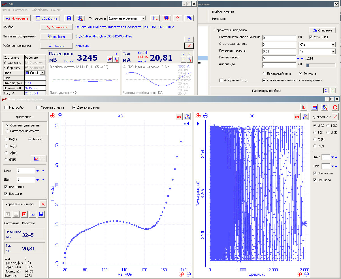Click Выбрать autosave folder button
The width and height of the screenshot is (341, 279).
(x=57, y=37)
